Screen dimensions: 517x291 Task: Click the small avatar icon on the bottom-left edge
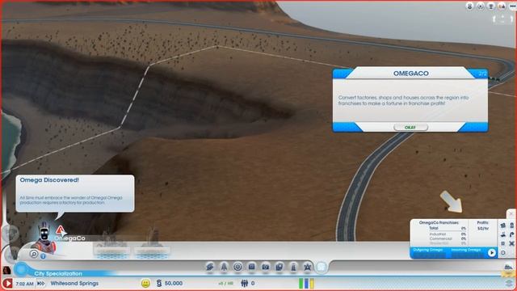coord(6,270)
